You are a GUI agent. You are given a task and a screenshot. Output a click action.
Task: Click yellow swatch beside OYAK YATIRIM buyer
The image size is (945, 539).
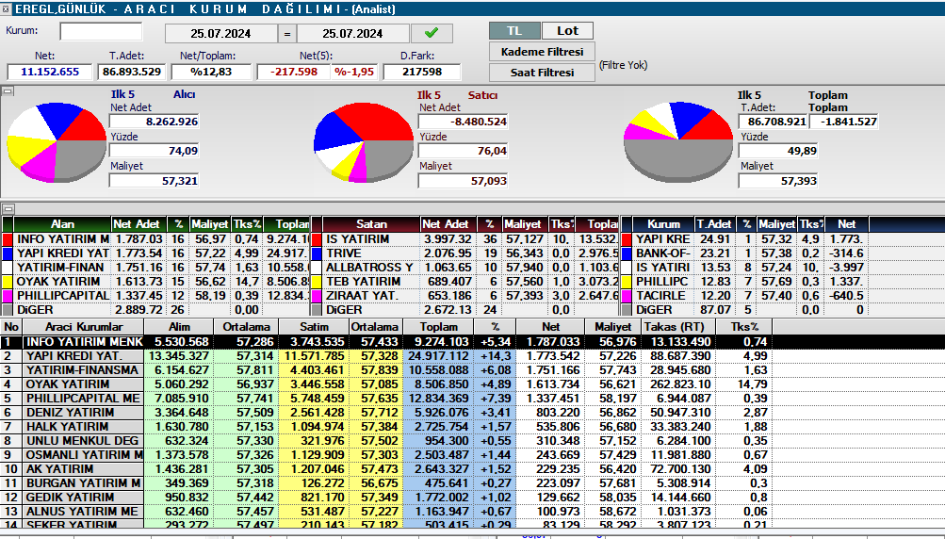coord(8,282)
